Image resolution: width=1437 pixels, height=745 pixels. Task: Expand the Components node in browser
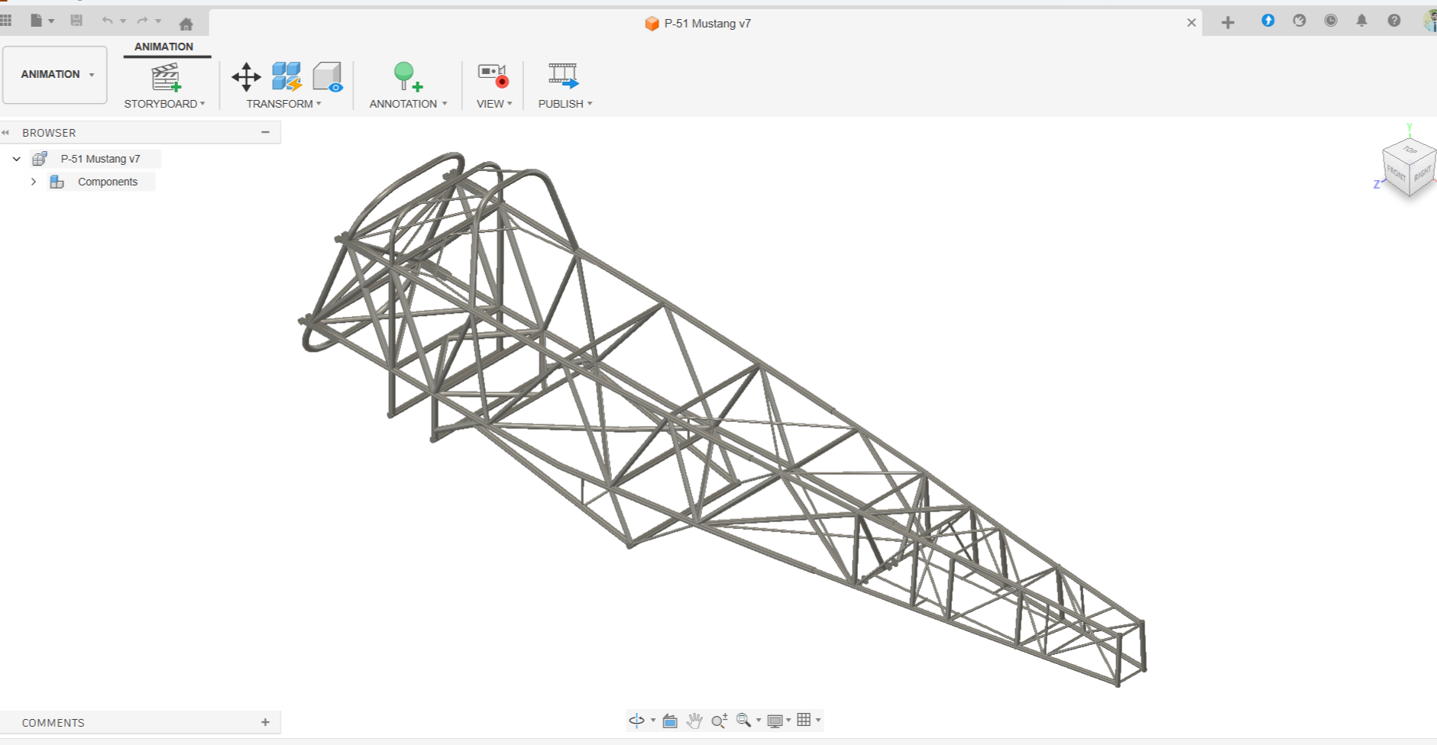click(x=34, y=182)
